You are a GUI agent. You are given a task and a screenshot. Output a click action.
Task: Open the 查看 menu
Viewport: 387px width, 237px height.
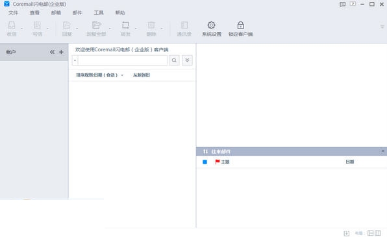[x=34, y=13]
